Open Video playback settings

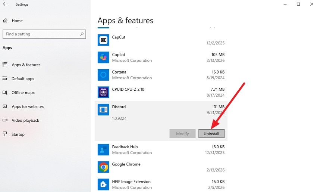[x=25, y=120]
